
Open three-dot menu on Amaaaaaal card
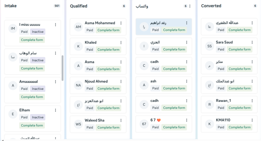click(56, 82)
